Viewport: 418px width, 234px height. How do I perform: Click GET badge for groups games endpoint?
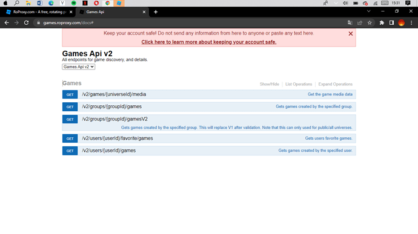tap(70, 107)
